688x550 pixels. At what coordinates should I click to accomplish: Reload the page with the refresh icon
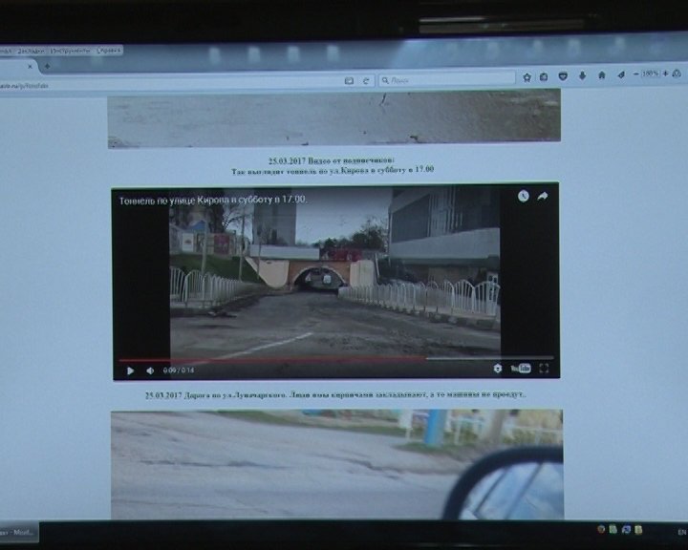pyautogui.click(x=365, y=81)
